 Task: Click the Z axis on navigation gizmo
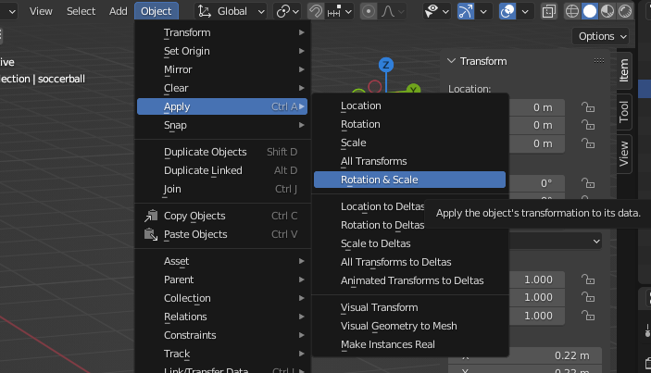[386, 65]
